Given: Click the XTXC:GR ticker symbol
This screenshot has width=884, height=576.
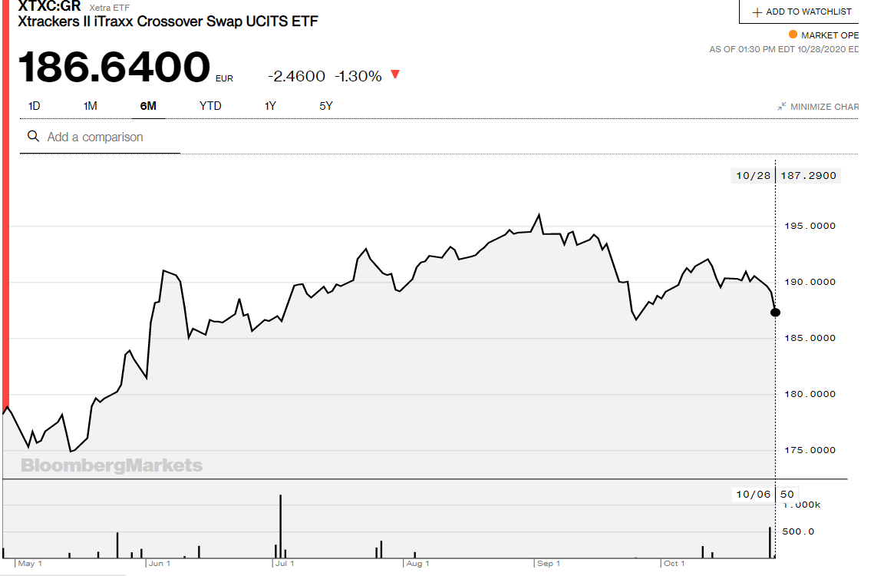Looking at the screenshot, I should [x=49, y=7].
